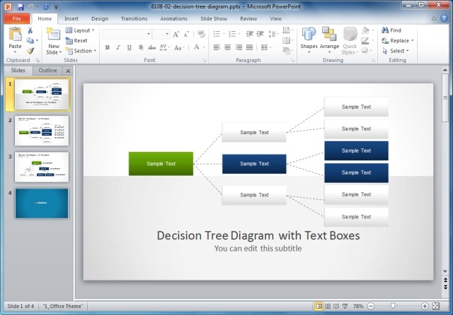
Task: Activate the Format Painter brush
Action: 30,51
